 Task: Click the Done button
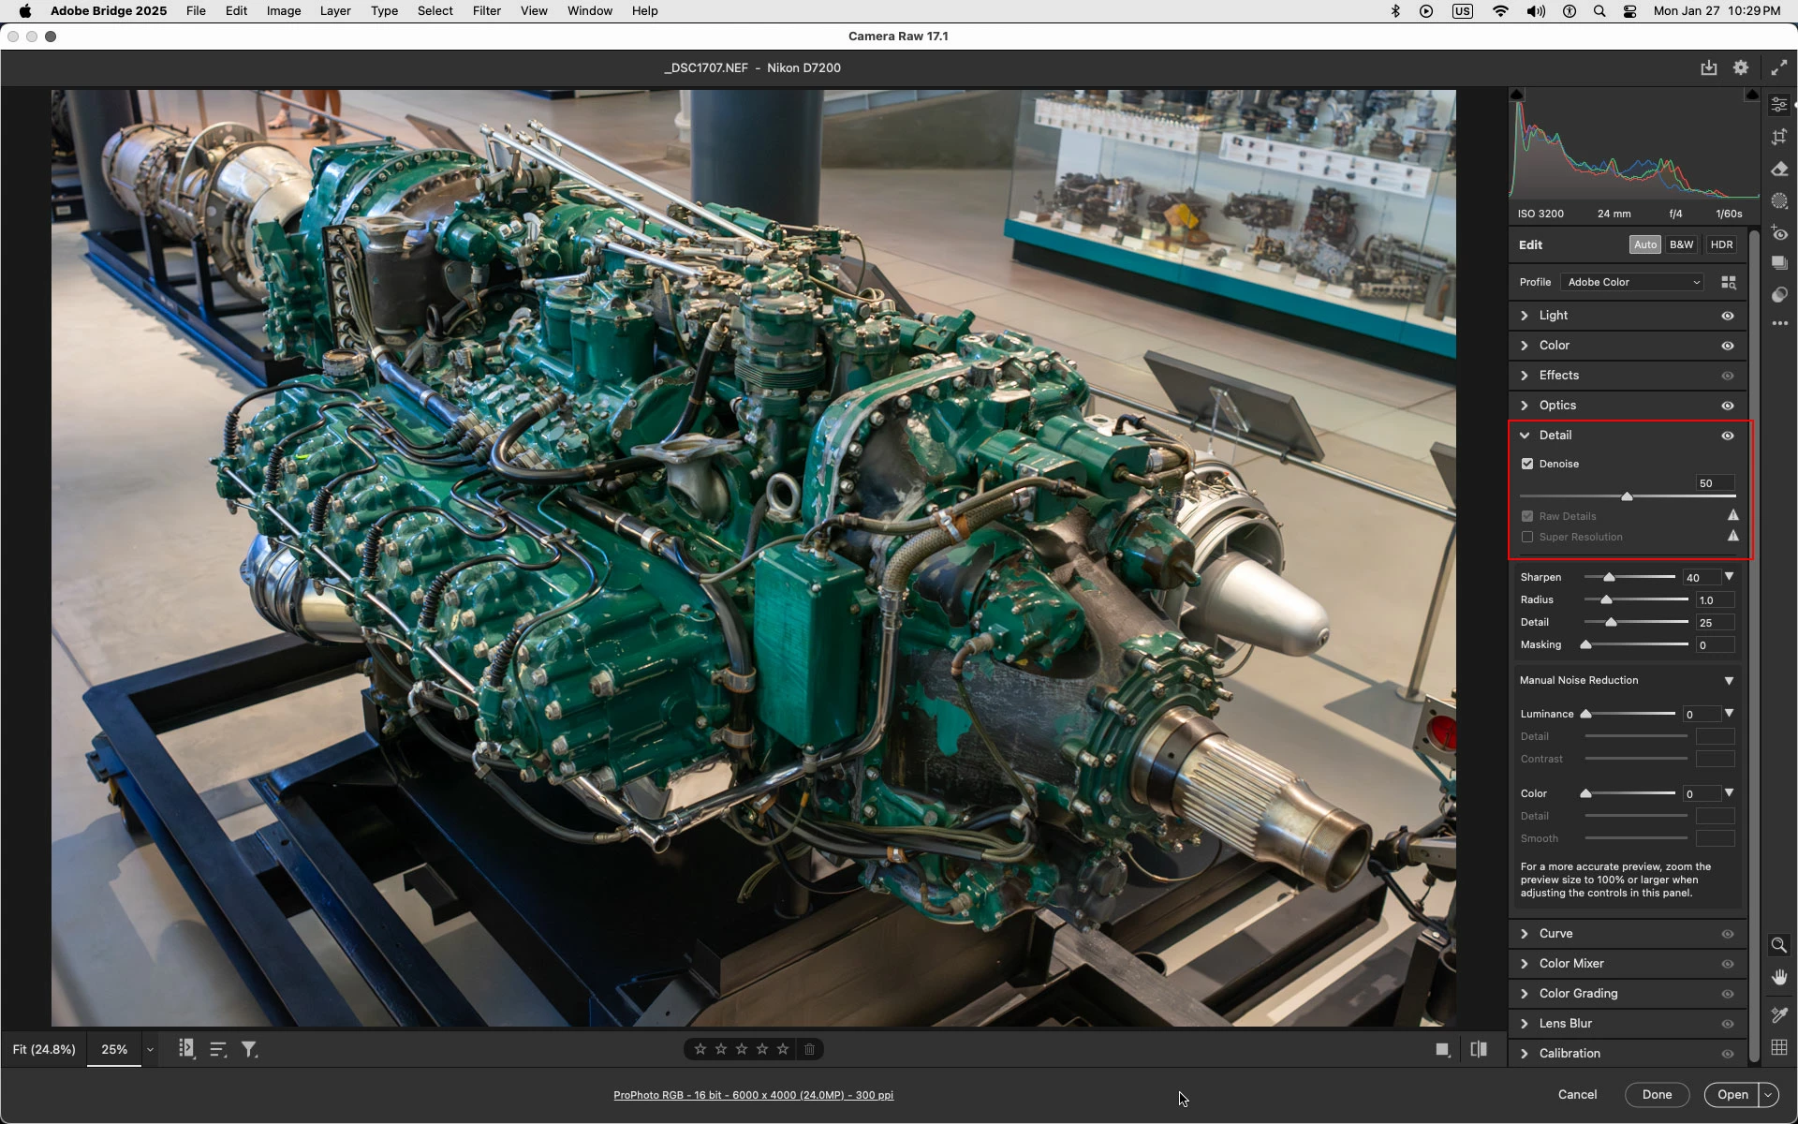tap(1656, 1095)
